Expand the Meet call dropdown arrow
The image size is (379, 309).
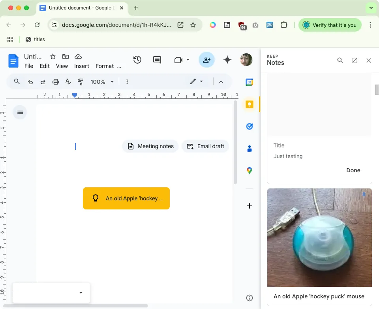188,60
